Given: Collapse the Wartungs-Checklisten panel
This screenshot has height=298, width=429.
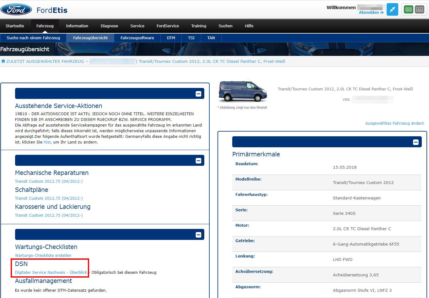Looking at the screenshot, I should coord(198,235).
